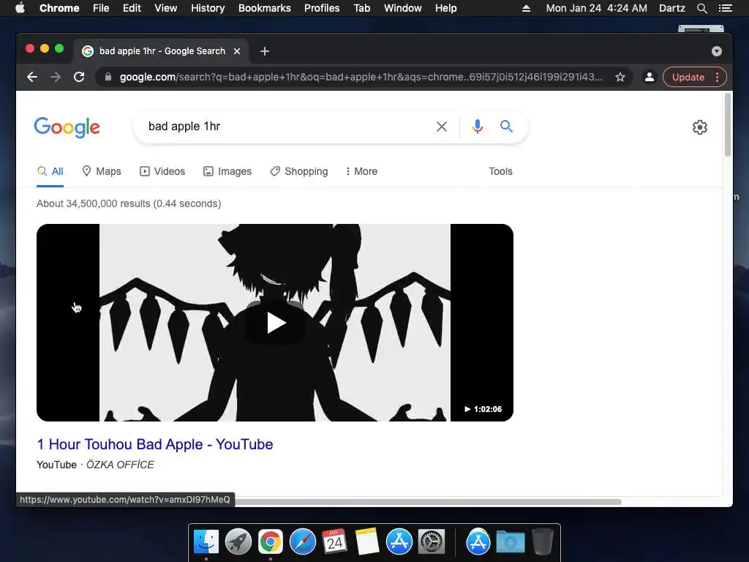Image resolution: width=749 pixels, height=562 pixels.
Task: Start voice search with microphone icon
Action: (477, 126)
